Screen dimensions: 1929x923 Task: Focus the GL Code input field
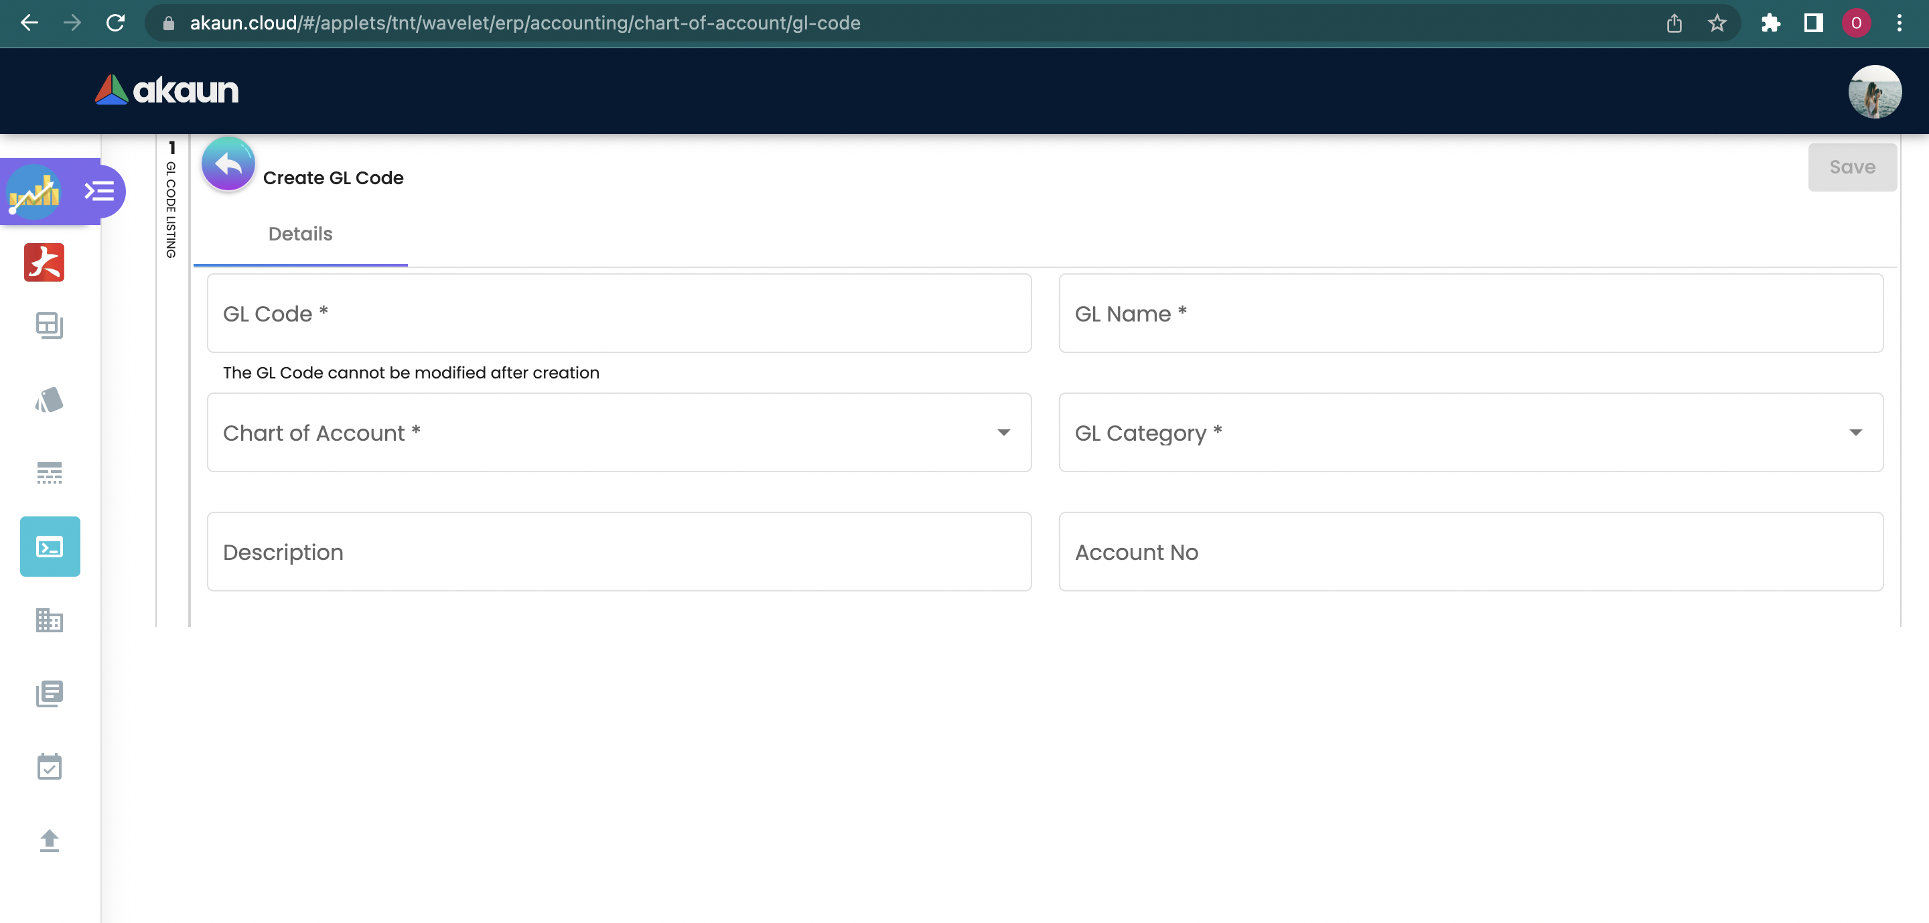(x=618, y=313)
